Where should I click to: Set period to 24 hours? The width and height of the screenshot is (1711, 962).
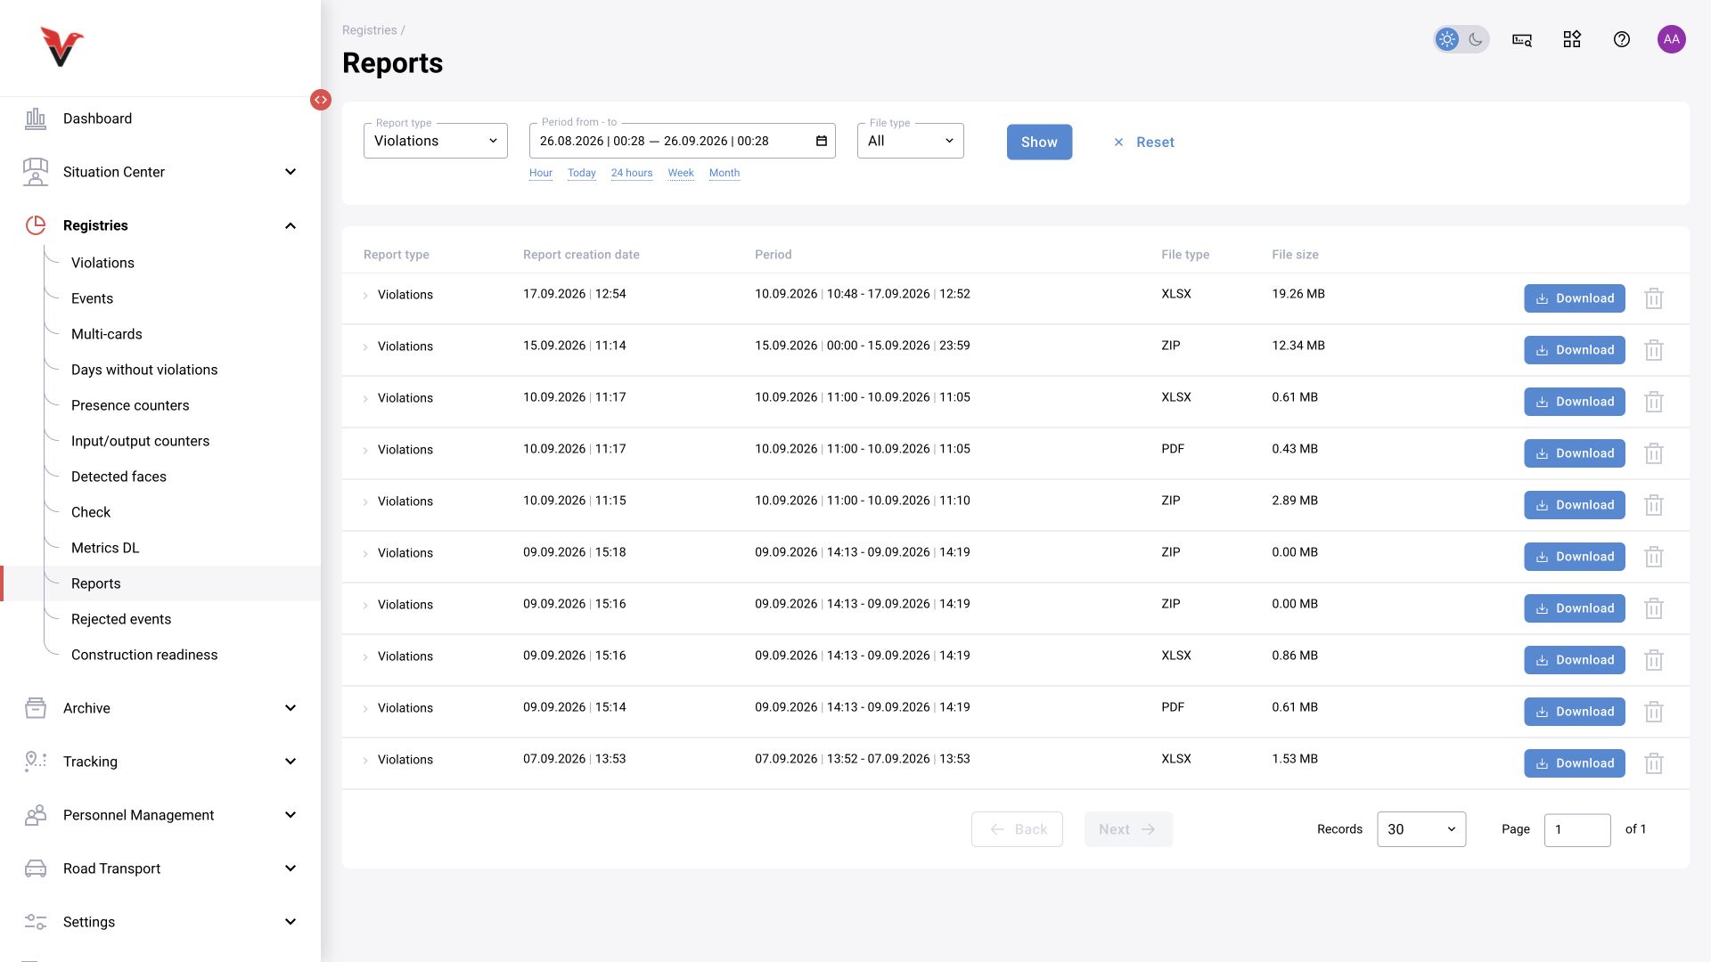(x=632, y=173)
